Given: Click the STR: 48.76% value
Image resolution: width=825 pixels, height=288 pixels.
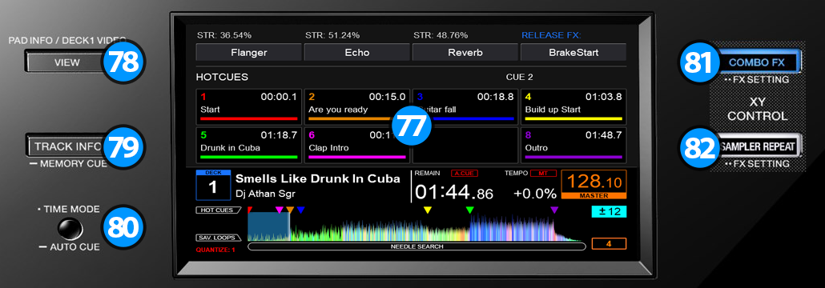Looking at the screenshot, I should [441, 36].
